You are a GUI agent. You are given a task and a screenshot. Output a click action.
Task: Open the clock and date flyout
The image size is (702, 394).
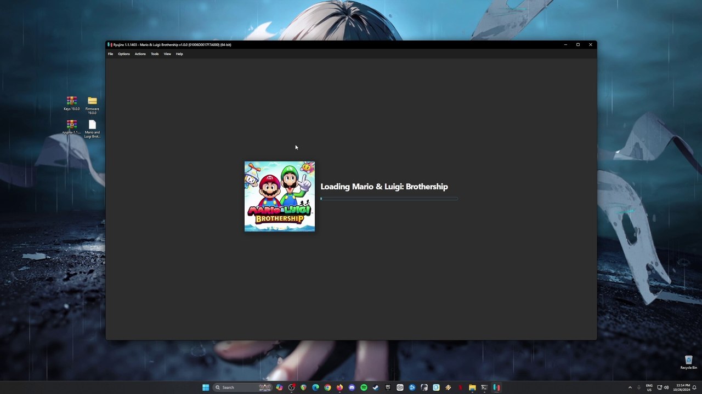point(683,387)
